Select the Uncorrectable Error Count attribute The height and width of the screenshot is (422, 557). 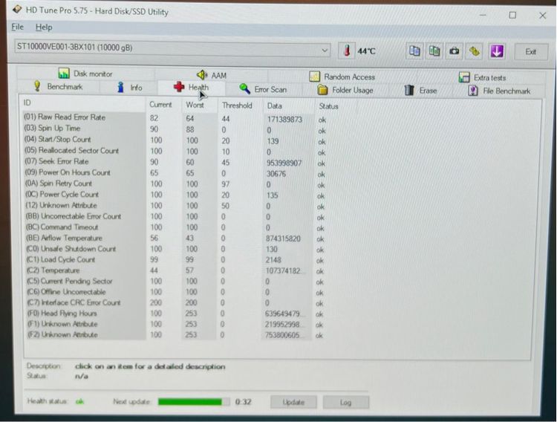pos(74,215)
